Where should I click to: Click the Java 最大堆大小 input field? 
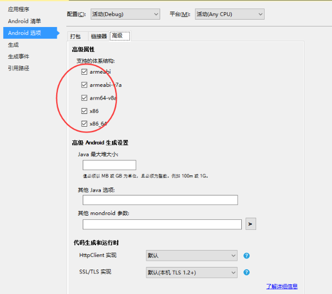click(109, 165)
